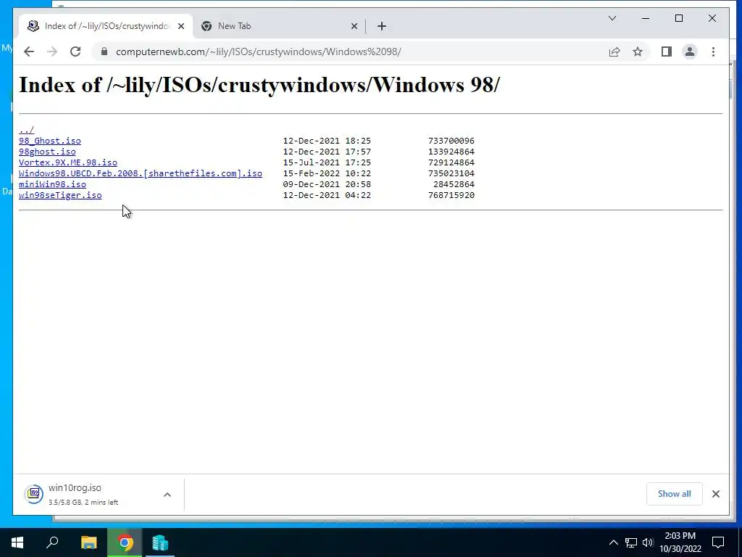Bookmark this page with the star
Image resolution: width=742 pixels, height=557 pixels.
click(638, 51)
